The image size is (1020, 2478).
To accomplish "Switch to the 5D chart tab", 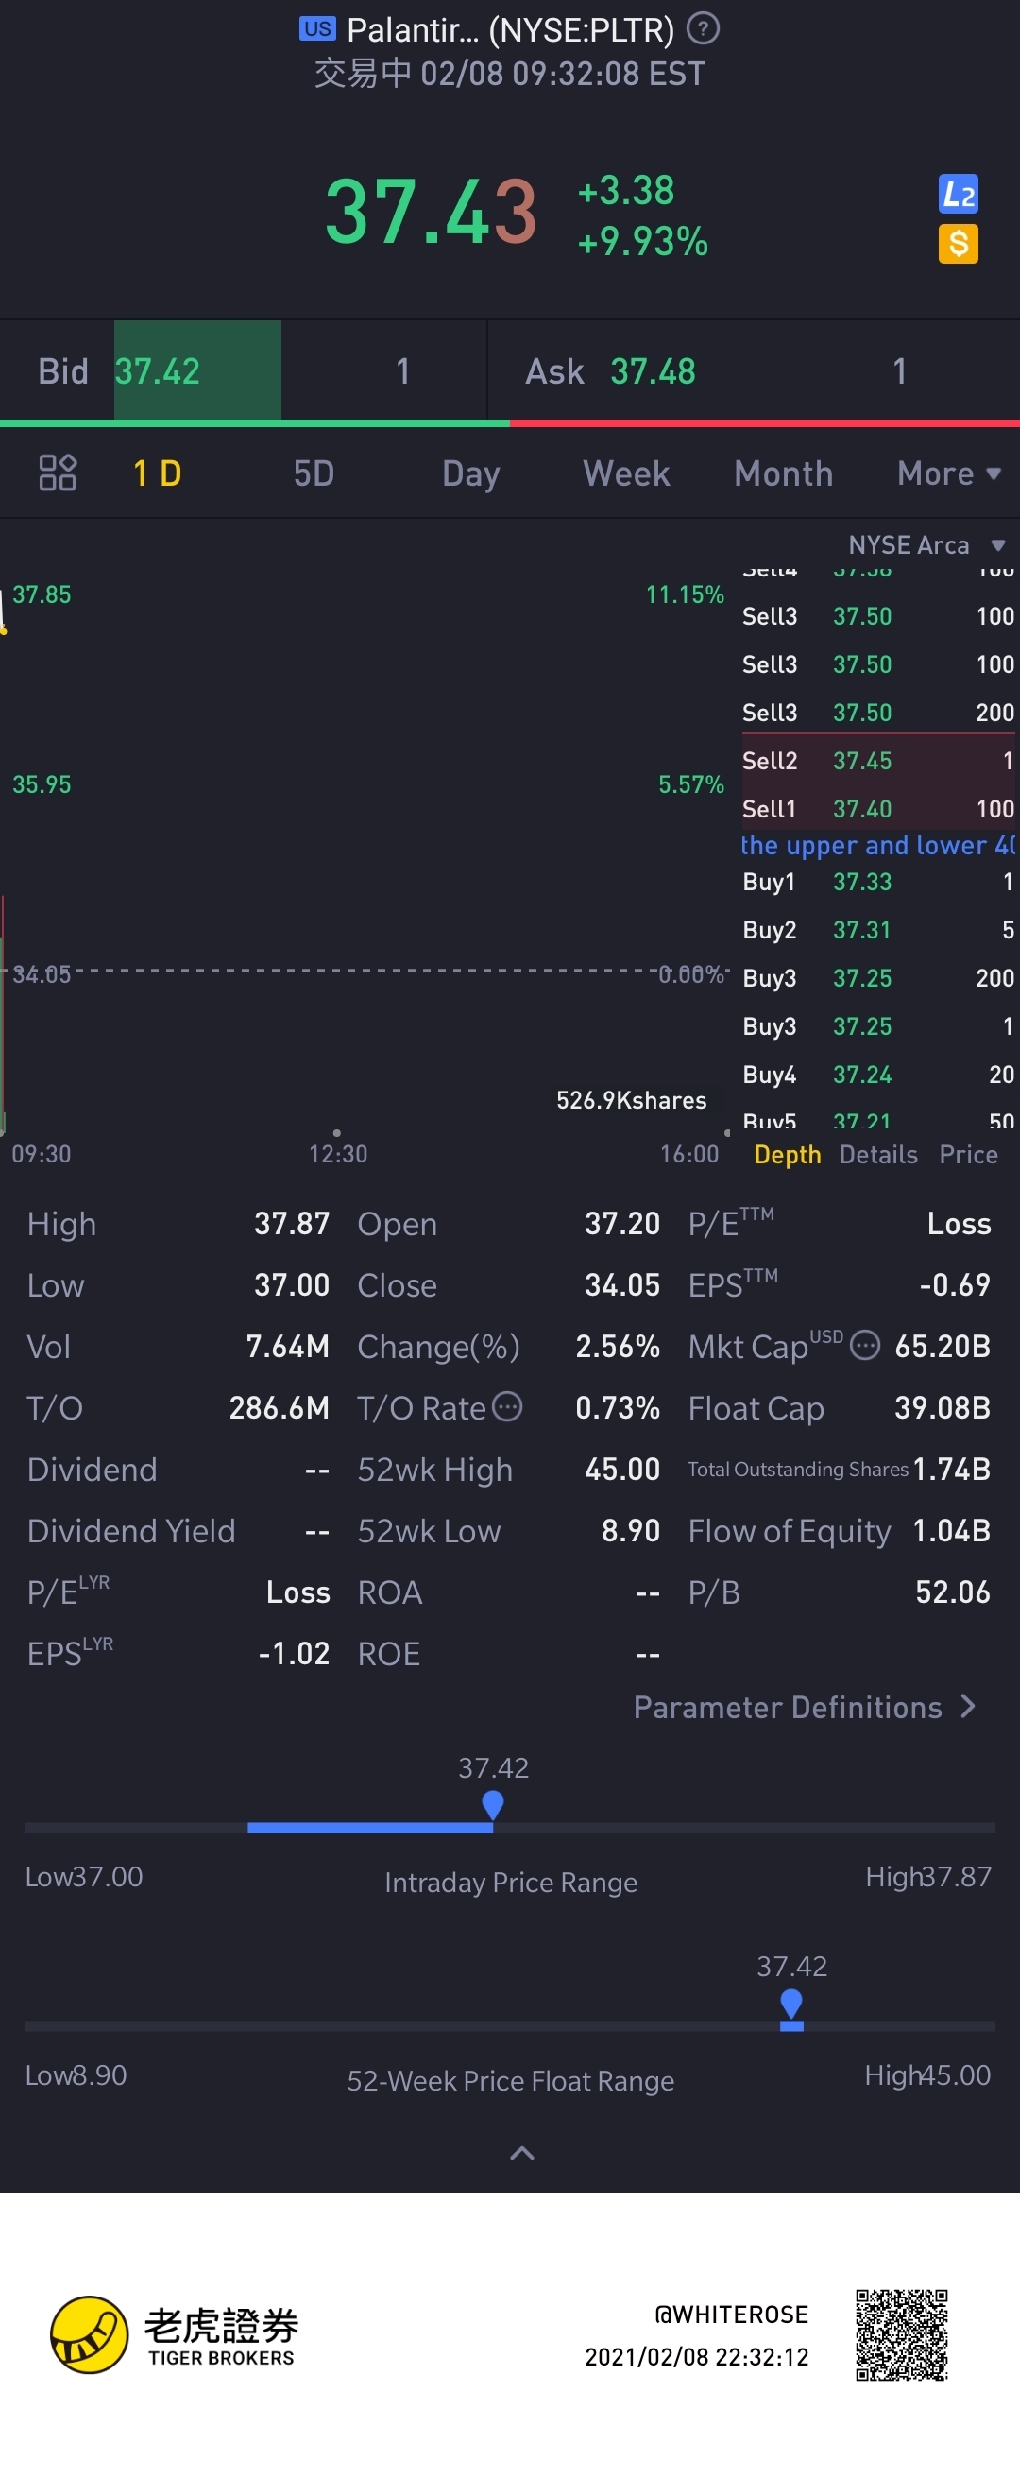I will (x=314, y=473).
